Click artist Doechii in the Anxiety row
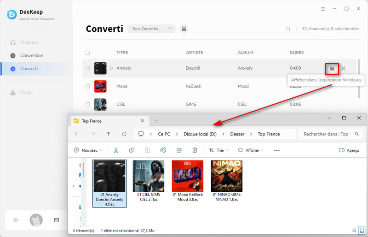 [193, 68]
